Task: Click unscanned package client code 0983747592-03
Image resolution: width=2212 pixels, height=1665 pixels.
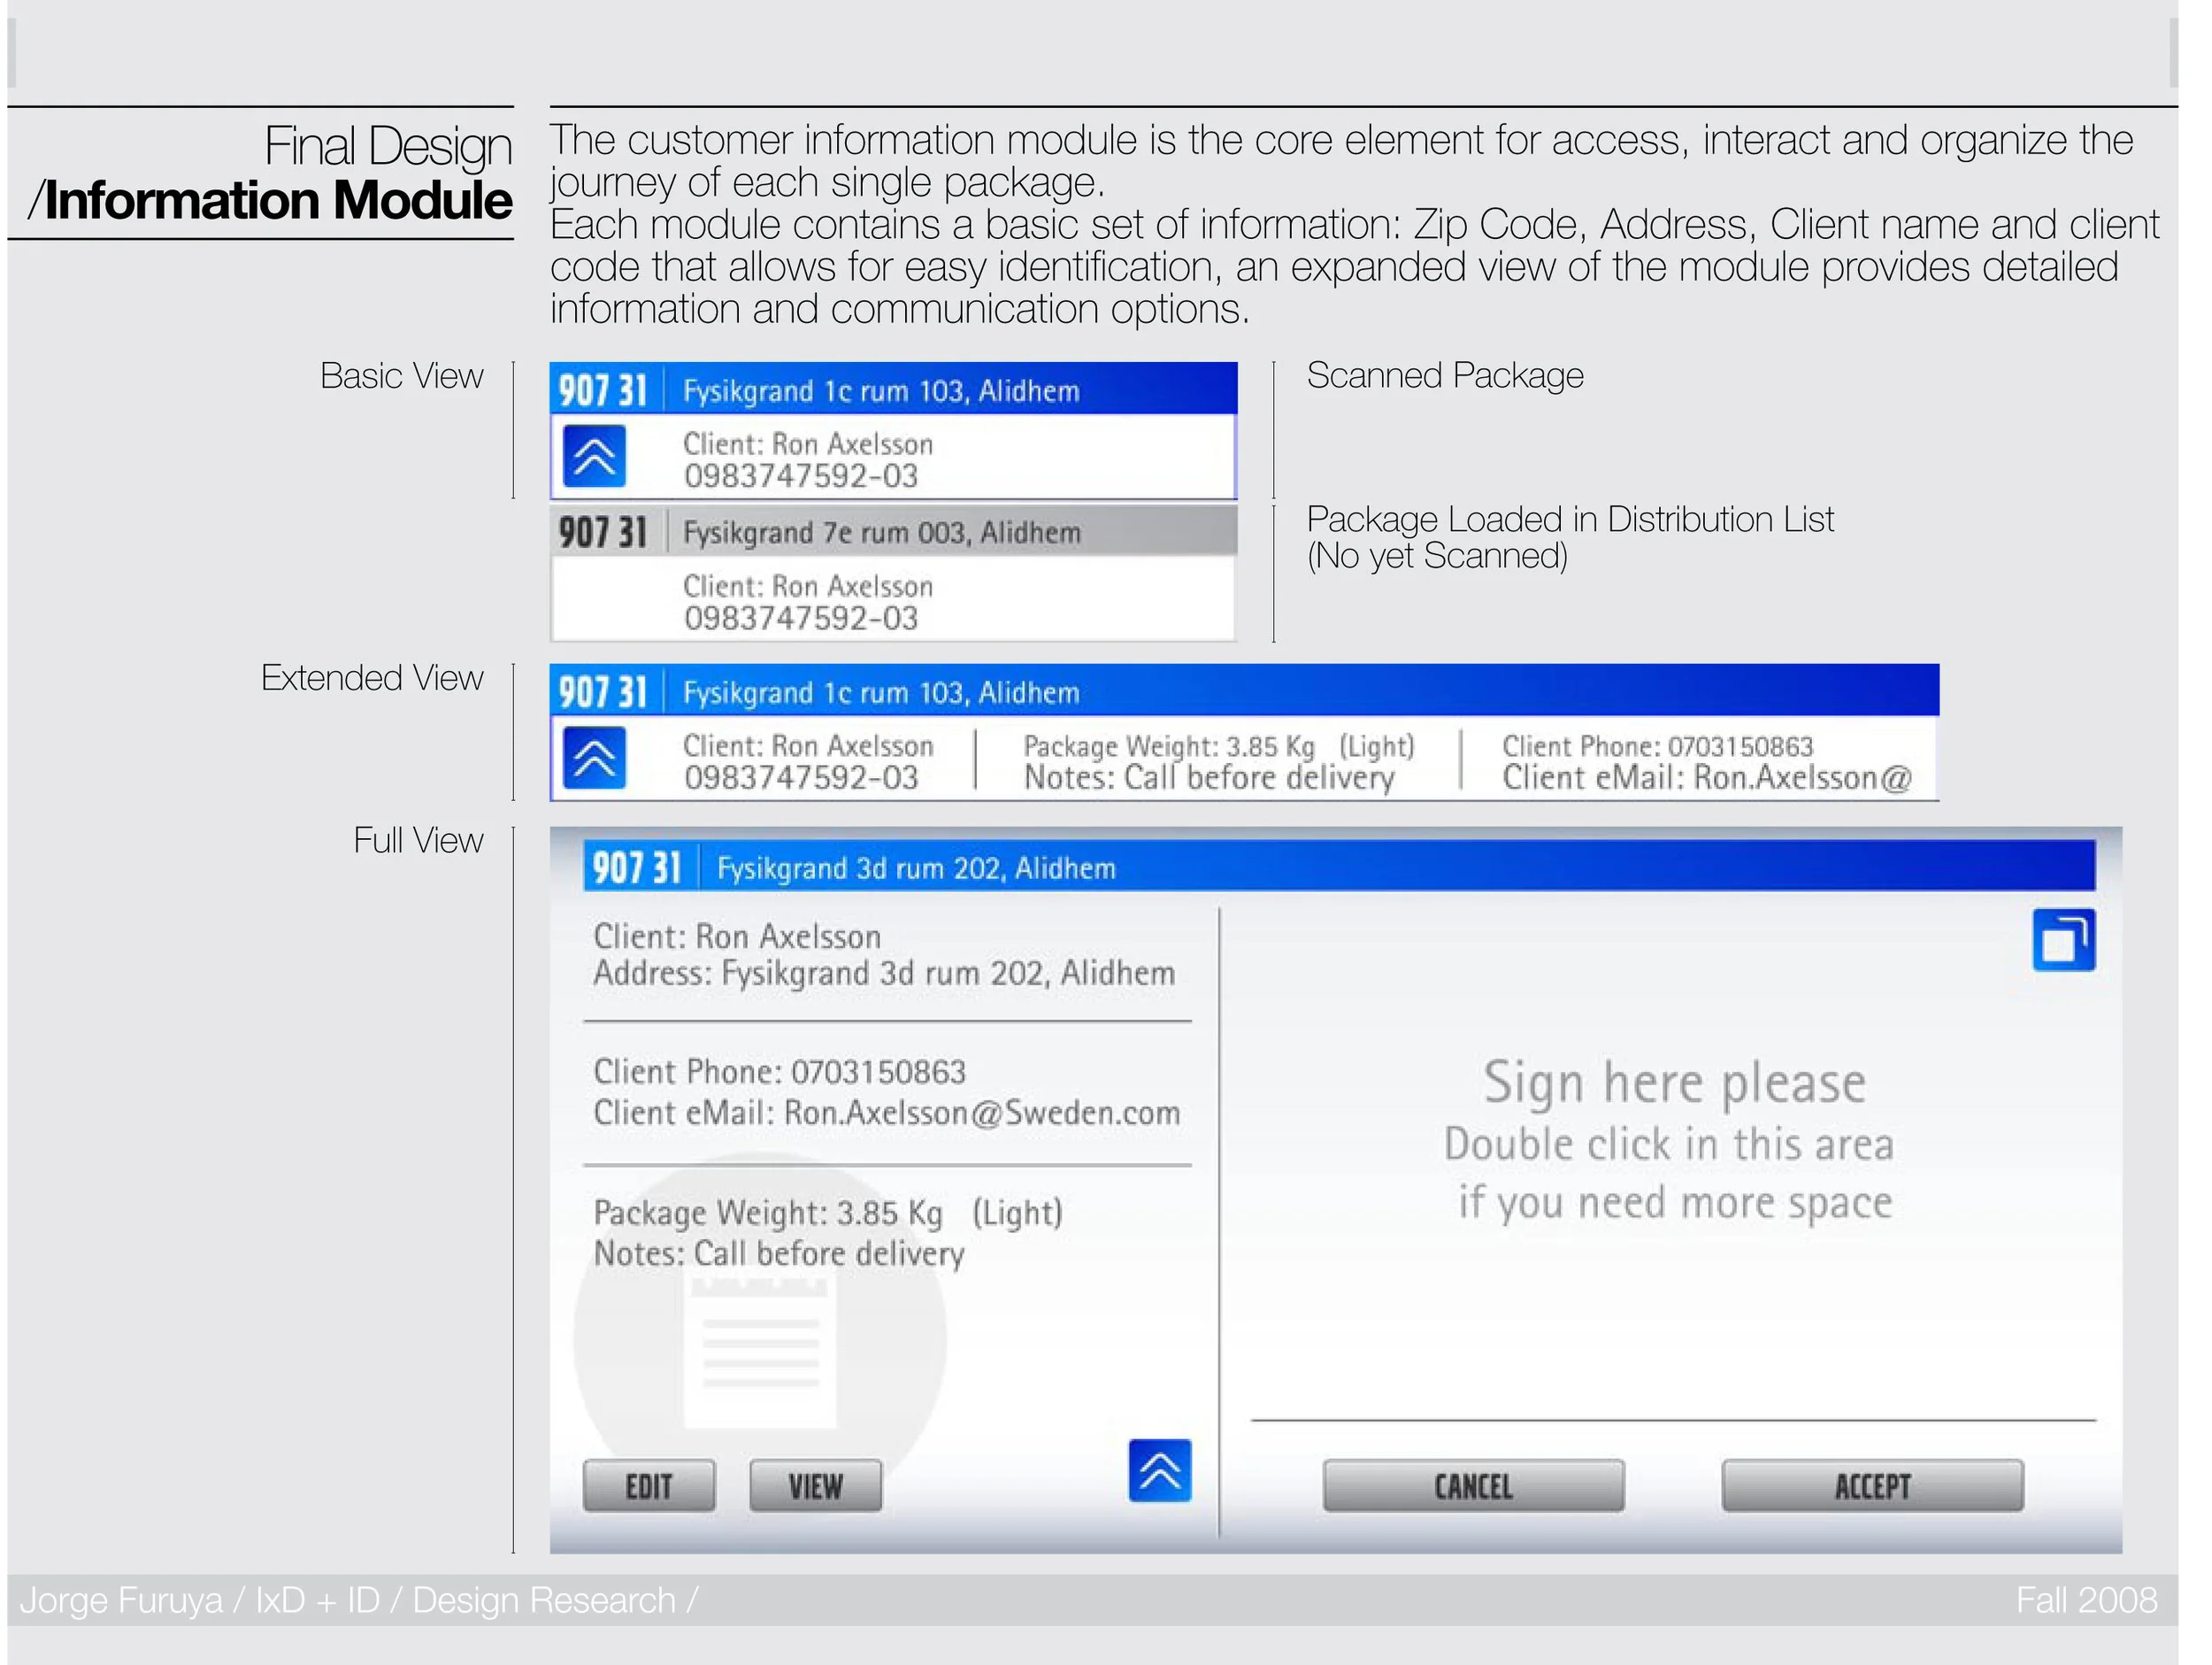Action: [800, 619]
